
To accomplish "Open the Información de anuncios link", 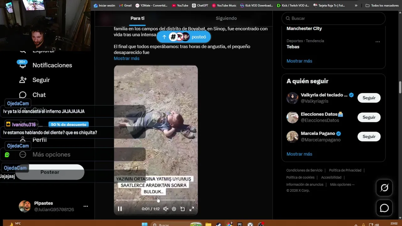I will click(305, 185).
